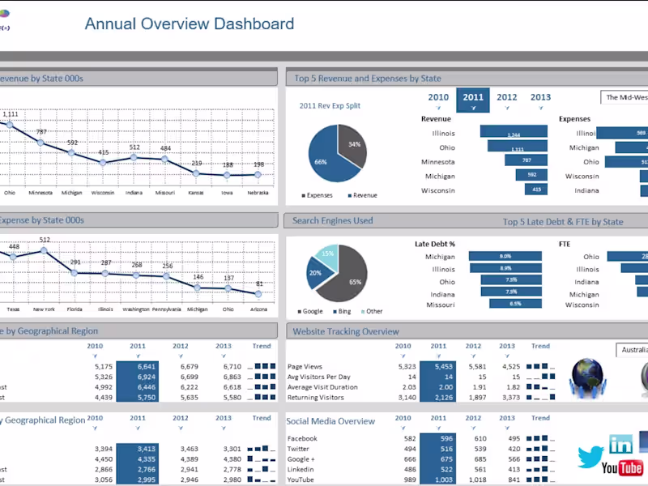Switch to 2010 in Top 5 Revenue panel
The image size is (648, 486).
pyautogui.click(x=438, y=97)
